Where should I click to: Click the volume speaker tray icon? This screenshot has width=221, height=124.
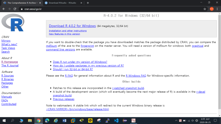pos(193,120)
